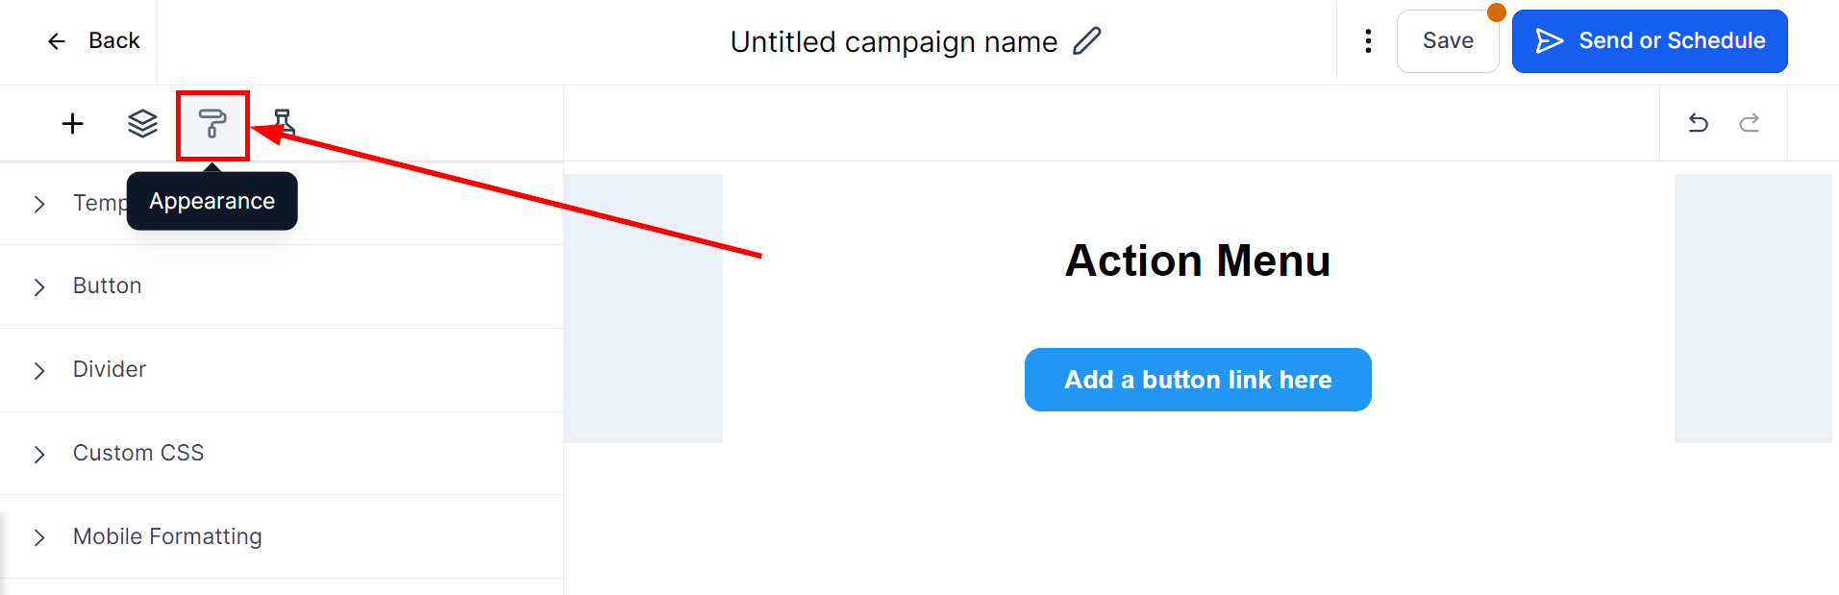
Task: Expand the Mobile Formatting section chevron
Action: [39, 537]
